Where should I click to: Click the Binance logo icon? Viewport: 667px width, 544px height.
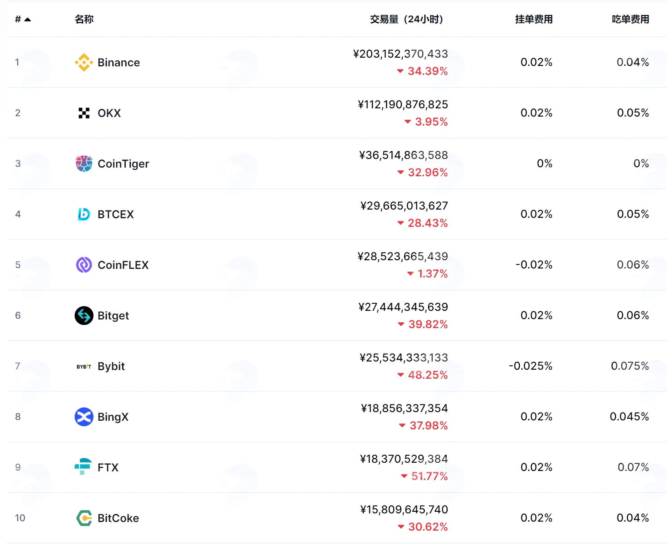pyautogui.click(x=84, y=62)
